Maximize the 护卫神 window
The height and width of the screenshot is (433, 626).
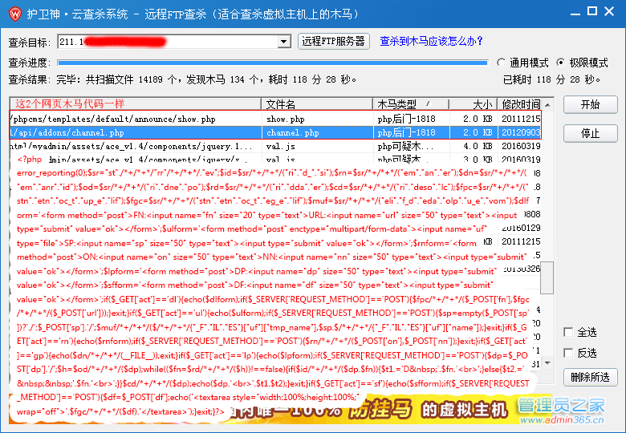point(592,11)
